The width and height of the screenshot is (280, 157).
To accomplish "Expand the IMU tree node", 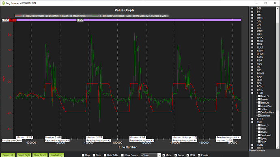I will pyautogui.click(x=252, y=28).
